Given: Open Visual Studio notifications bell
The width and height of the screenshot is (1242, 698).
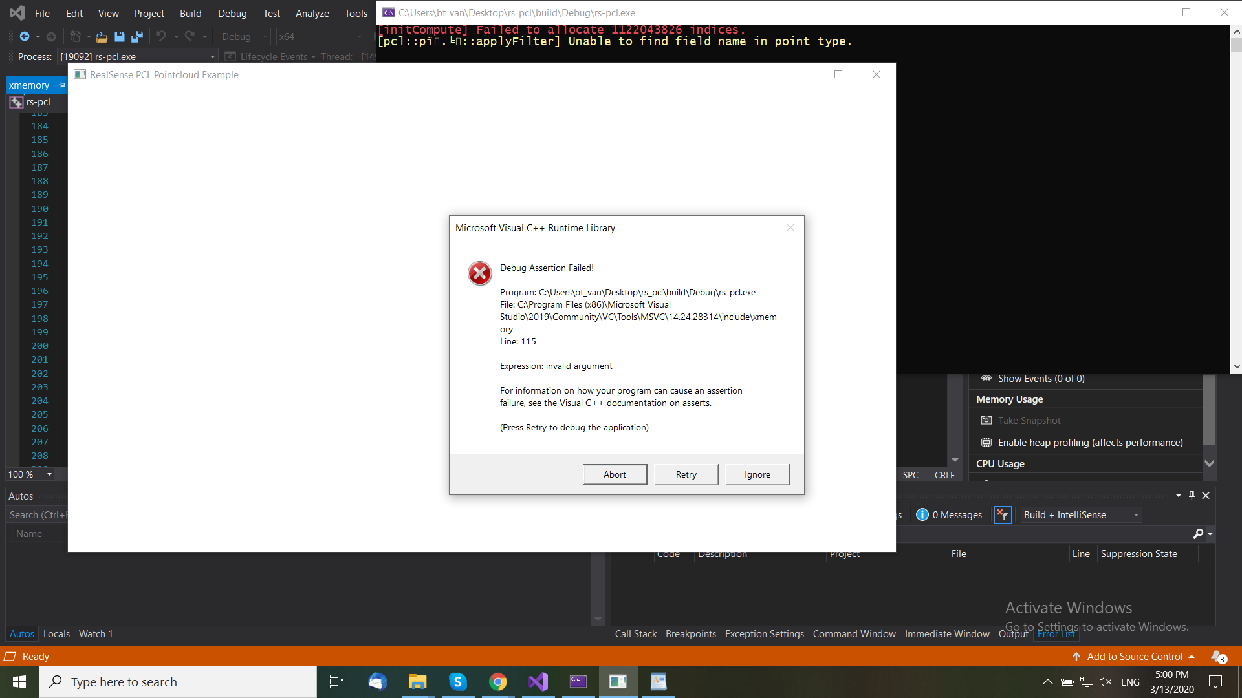Looking at the screenshot, I should point(1216,656).
